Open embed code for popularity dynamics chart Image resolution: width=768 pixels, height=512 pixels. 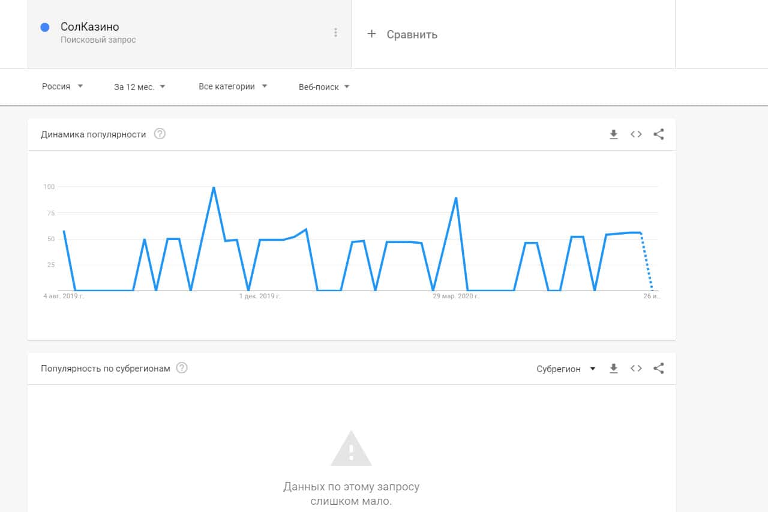point(636,134)
